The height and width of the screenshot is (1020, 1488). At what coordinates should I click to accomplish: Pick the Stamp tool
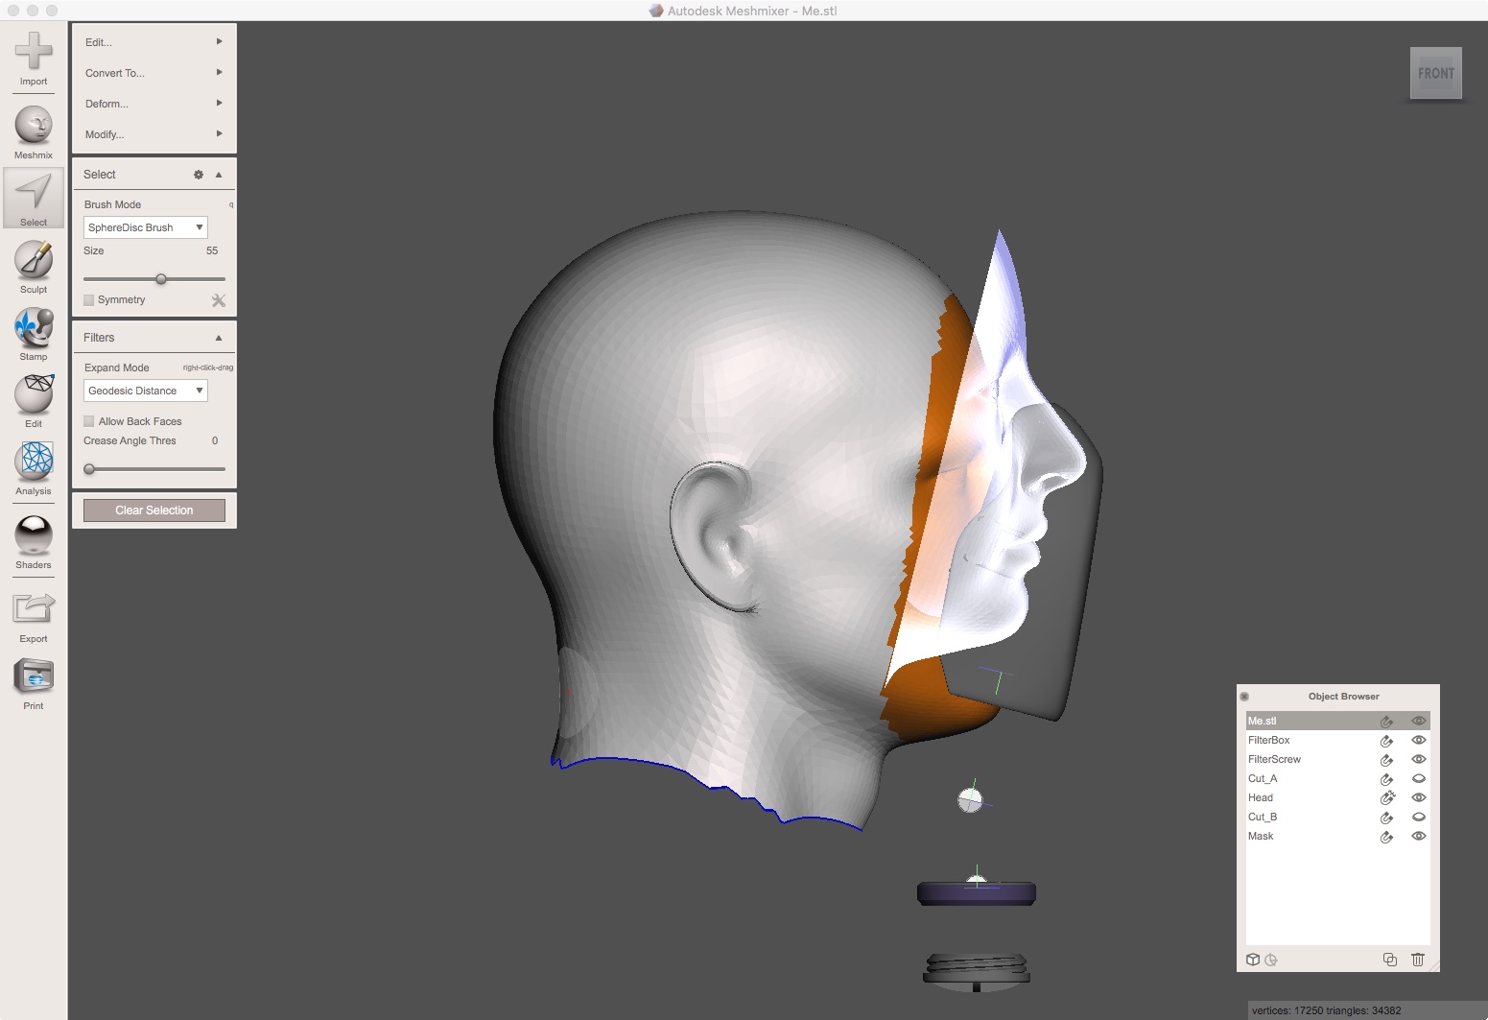click(x=34, y=333)
